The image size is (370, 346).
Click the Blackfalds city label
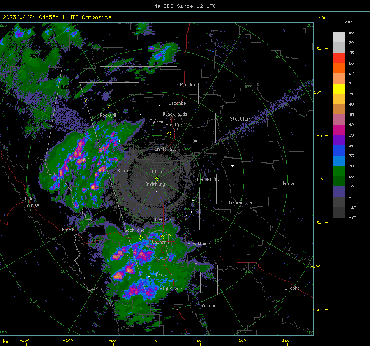tap(175, 114)
